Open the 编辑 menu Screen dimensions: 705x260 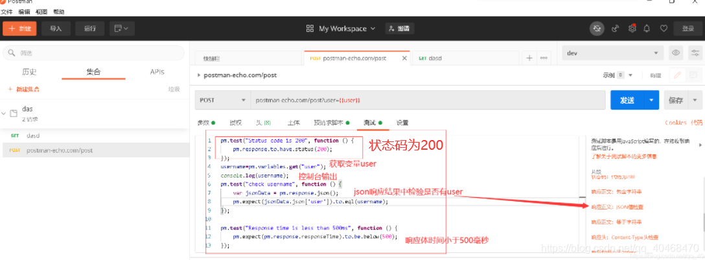(24, 12)
